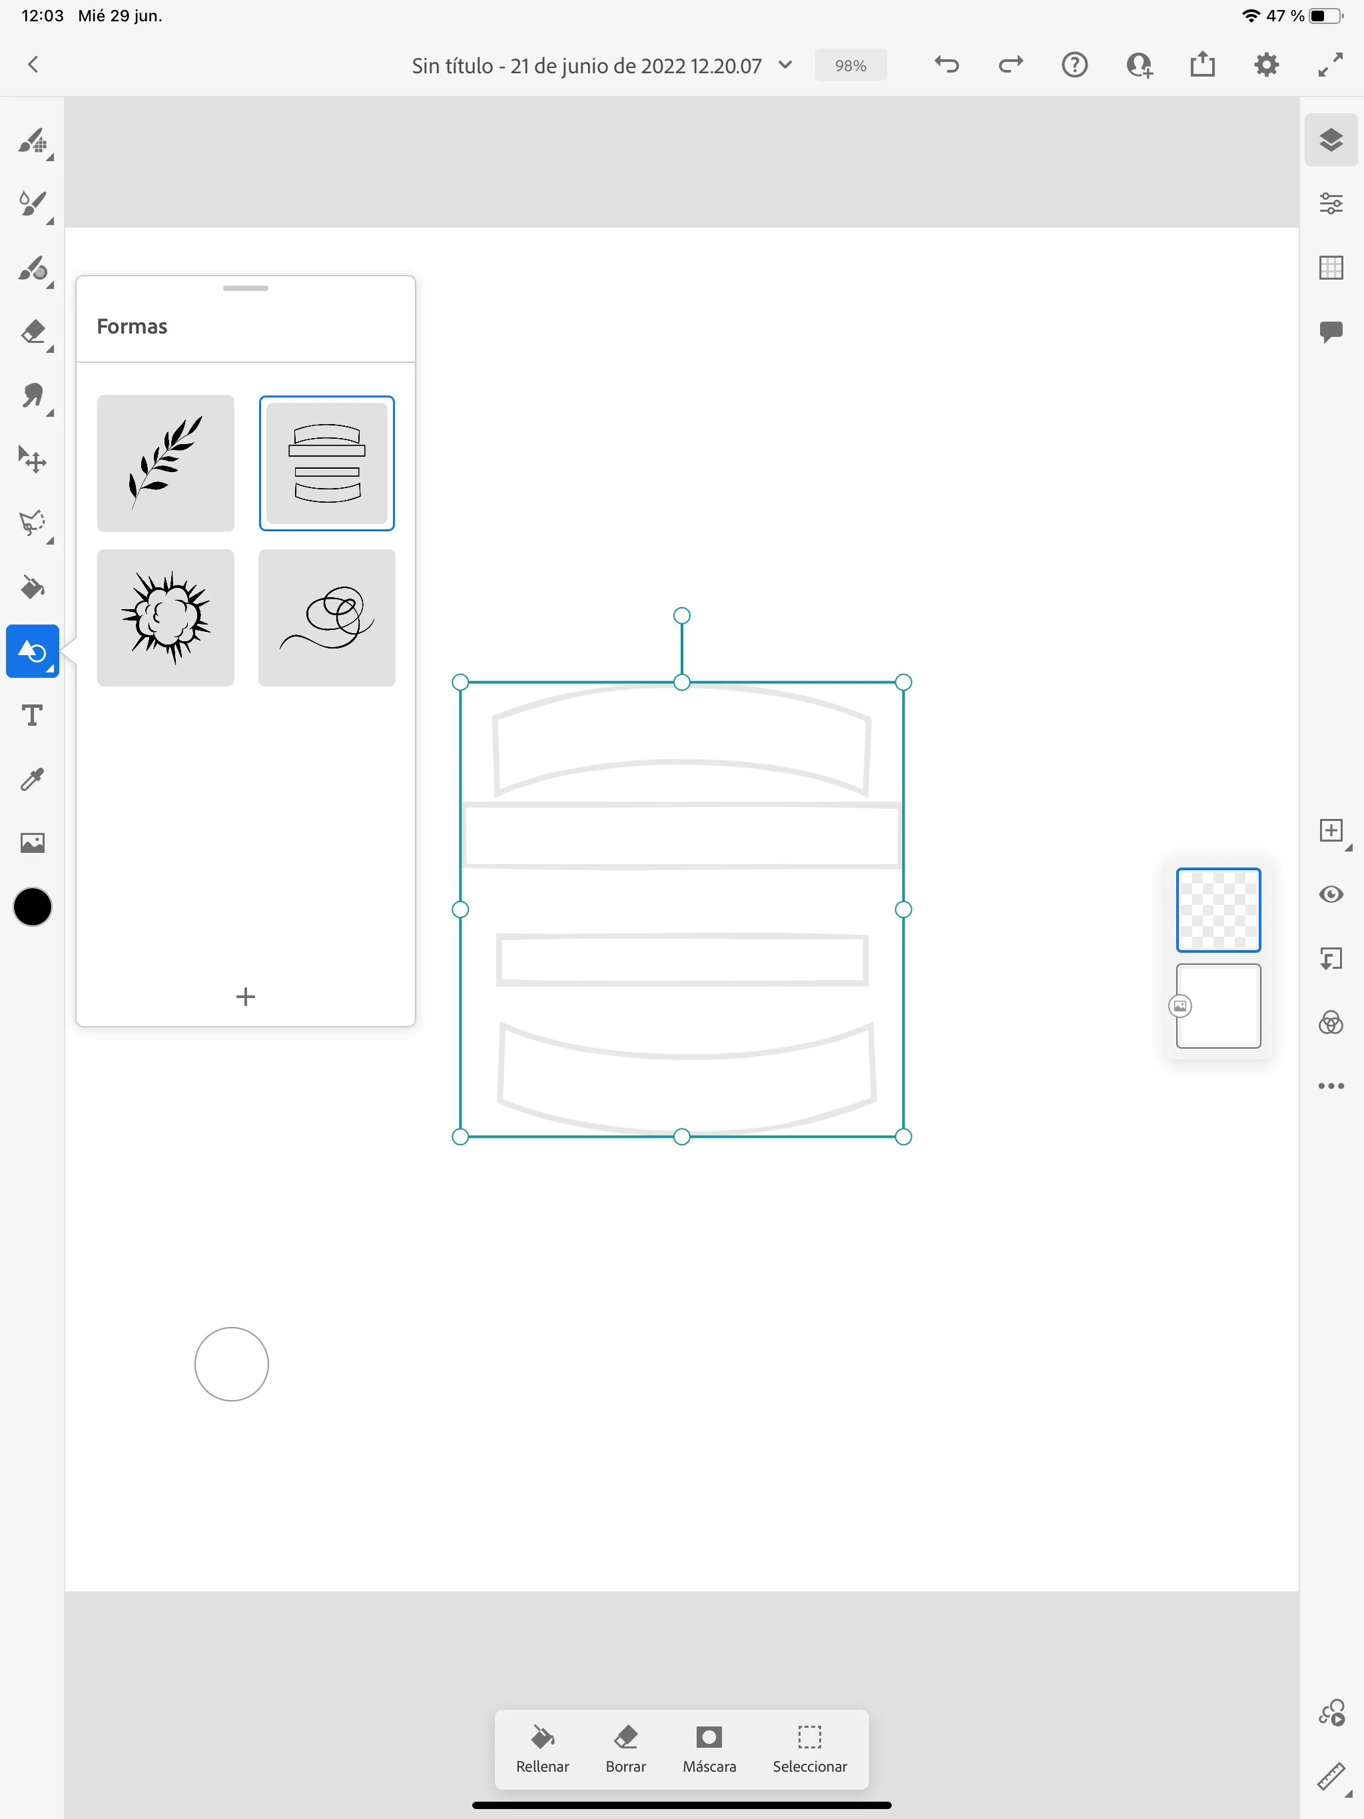Screen dimensions: 1364x1819
Task: Add a new shape with plus button
Action: (245, 997)
